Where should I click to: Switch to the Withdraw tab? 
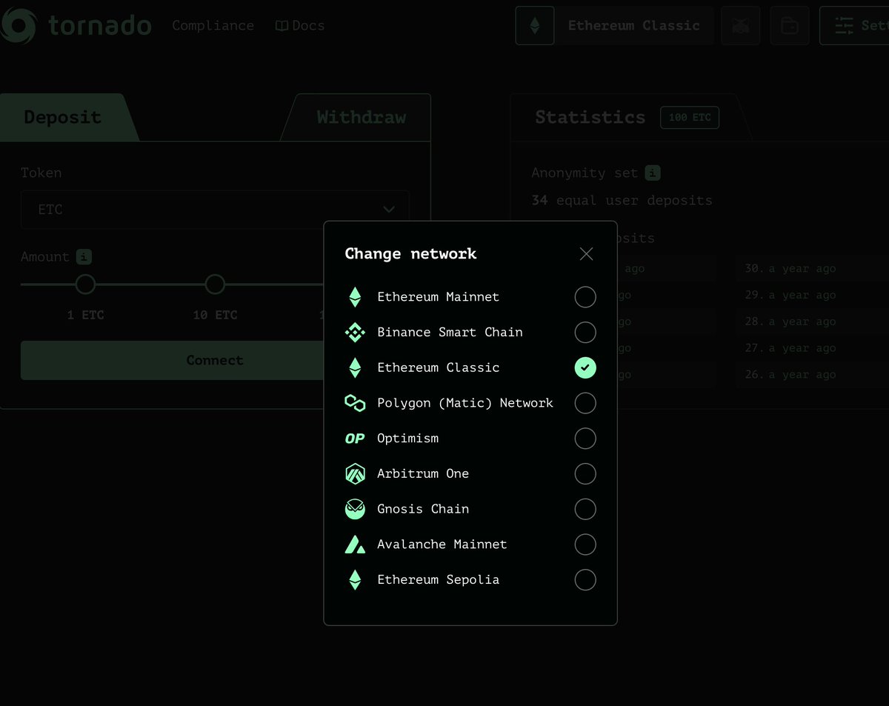[361, 117]
